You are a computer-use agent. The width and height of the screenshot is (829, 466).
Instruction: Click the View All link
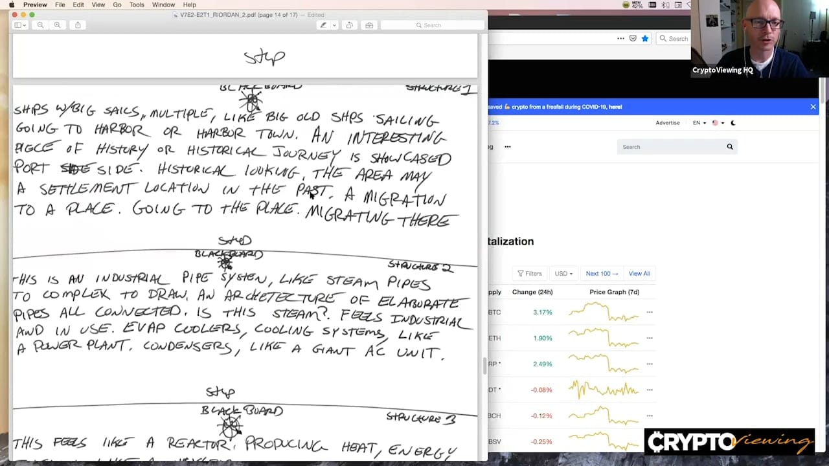coord(639,274)
